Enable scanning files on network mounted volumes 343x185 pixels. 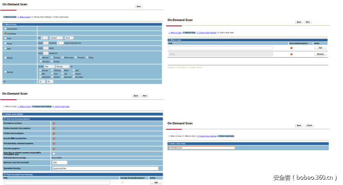[54, 154]
